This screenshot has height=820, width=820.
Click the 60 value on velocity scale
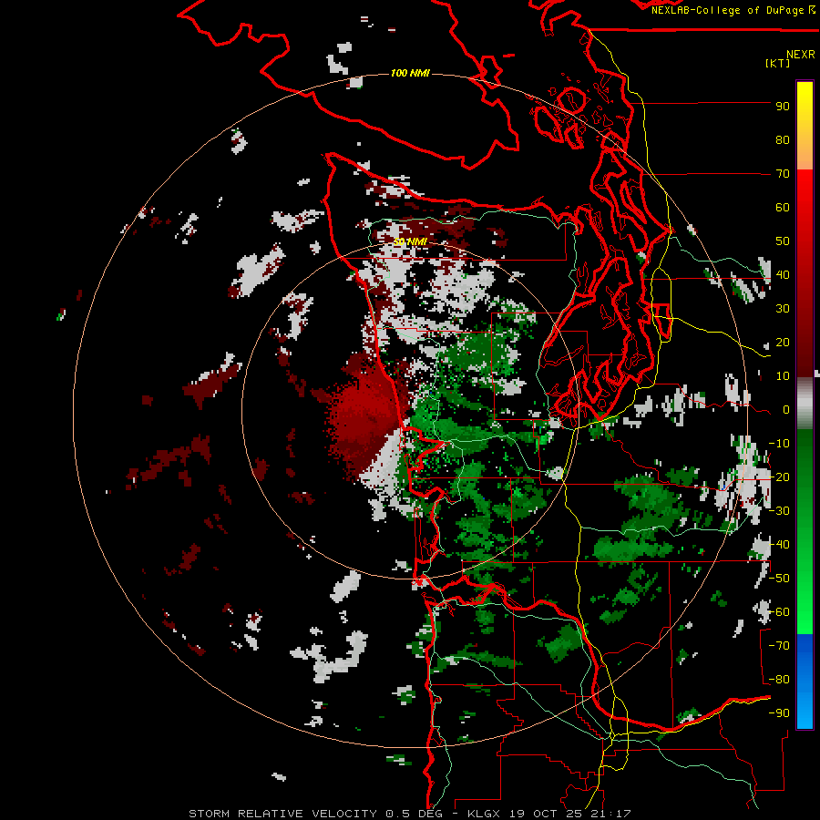pyautogui.click(x=783, y=208)
